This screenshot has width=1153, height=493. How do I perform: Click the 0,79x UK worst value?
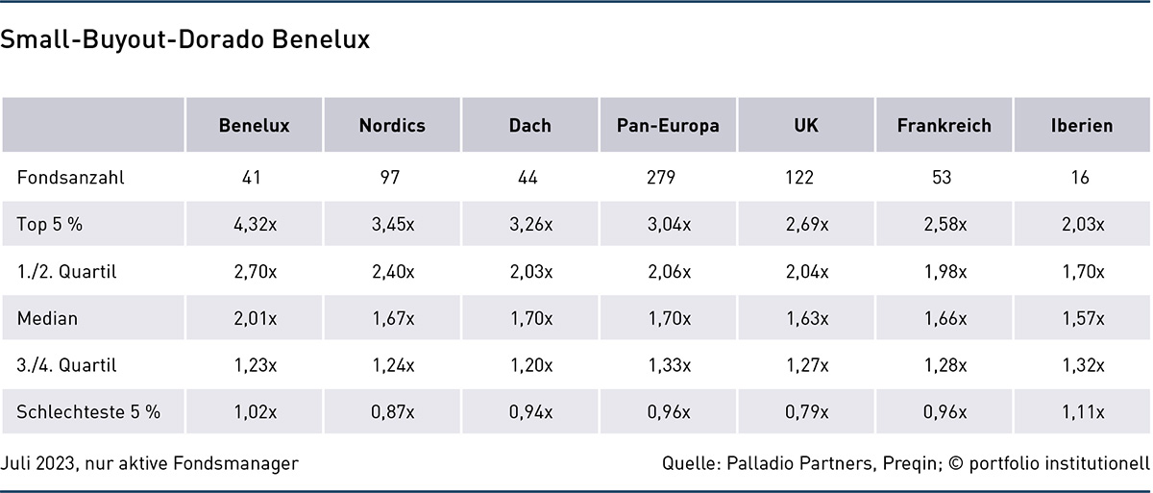(806, 412)
